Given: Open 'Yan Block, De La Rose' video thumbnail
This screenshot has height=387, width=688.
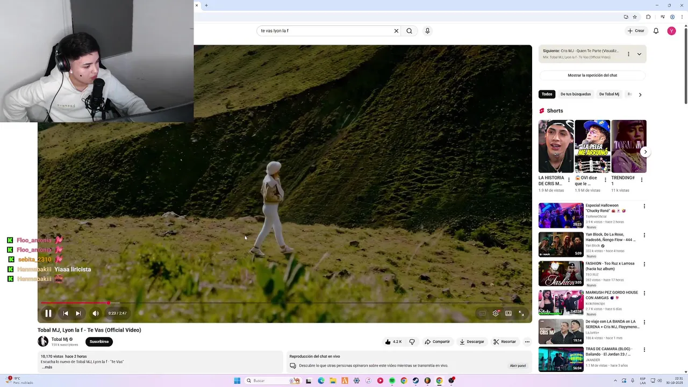Looking at the screenshot, I should [x=561, y=245].
